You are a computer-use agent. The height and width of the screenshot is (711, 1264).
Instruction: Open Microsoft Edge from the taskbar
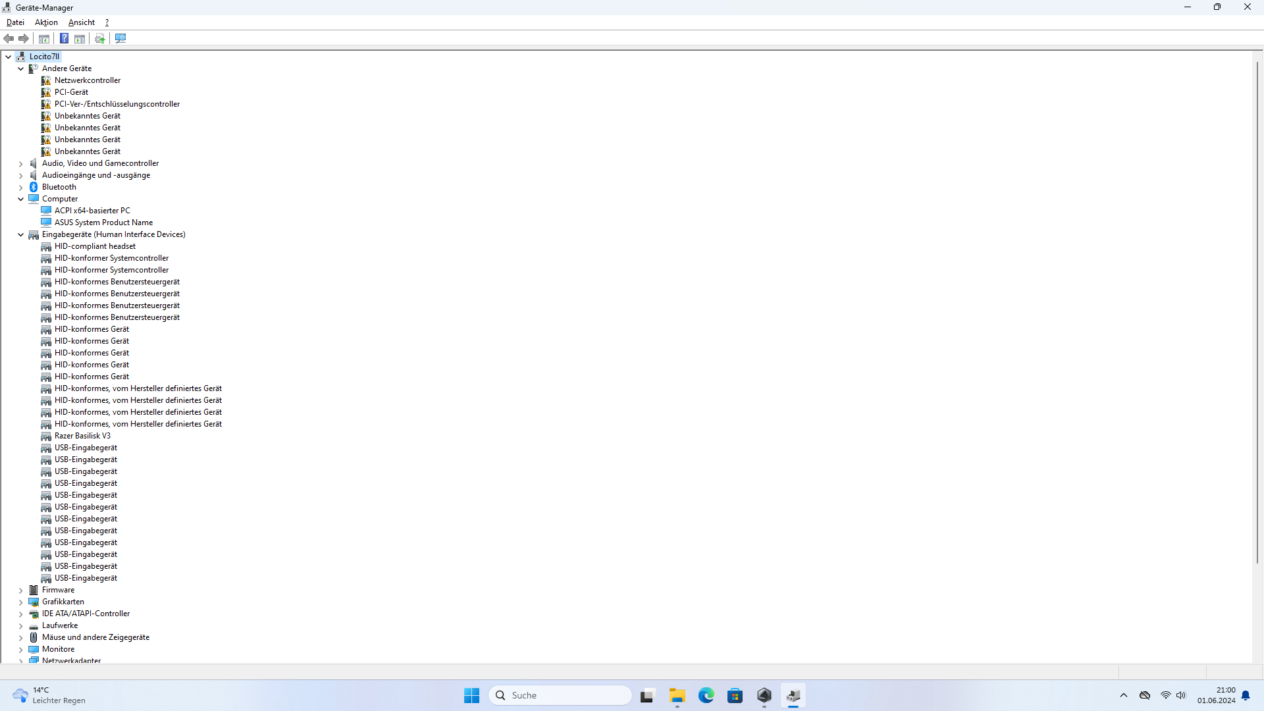pyautogui.click(x=706, y=695)
